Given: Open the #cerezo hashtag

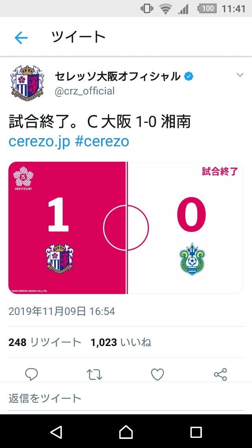Looking at the screenshot, I should [x=102, y=141].
